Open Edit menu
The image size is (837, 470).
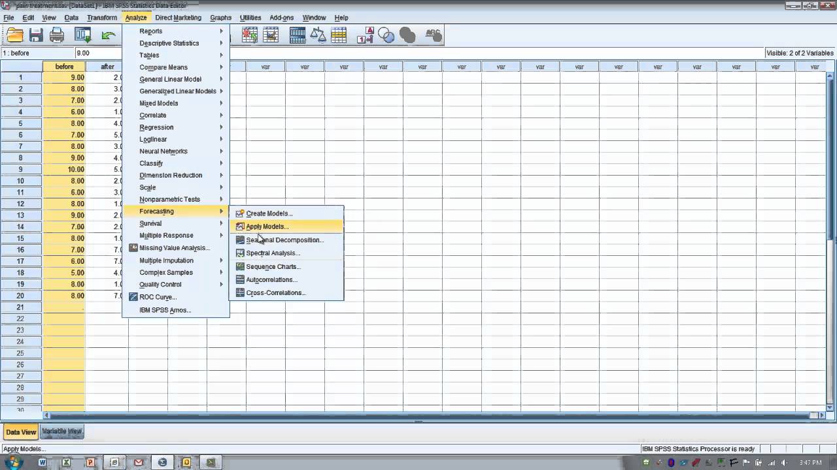click(28, 18)
